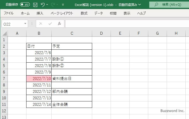
Task: Open the ヘルプ tab
Action: point(141,13)
